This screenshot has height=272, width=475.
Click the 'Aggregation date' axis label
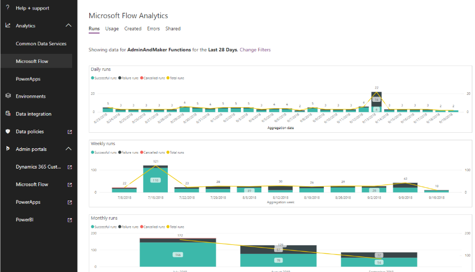[281, 128]
